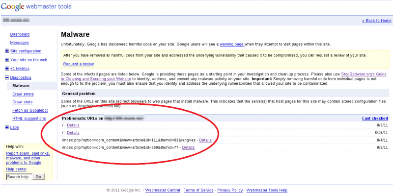
Task: Open the Diagnostics link
Action: pos(21,78)
